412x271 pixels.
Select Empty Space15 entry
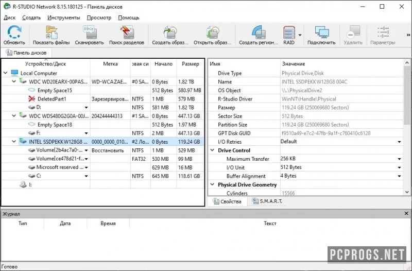(x=55, y=91)
